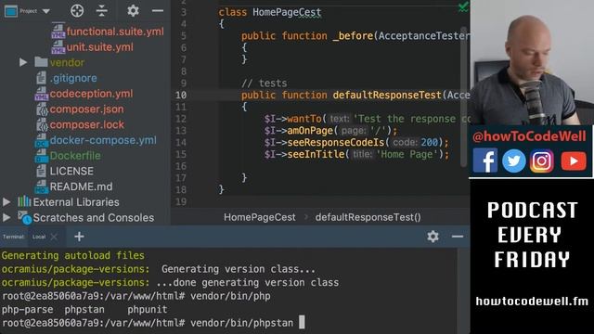The width and height of the screenshot is (594, 334).
Task: Open functional.suite.yml file
Action: 115,32
